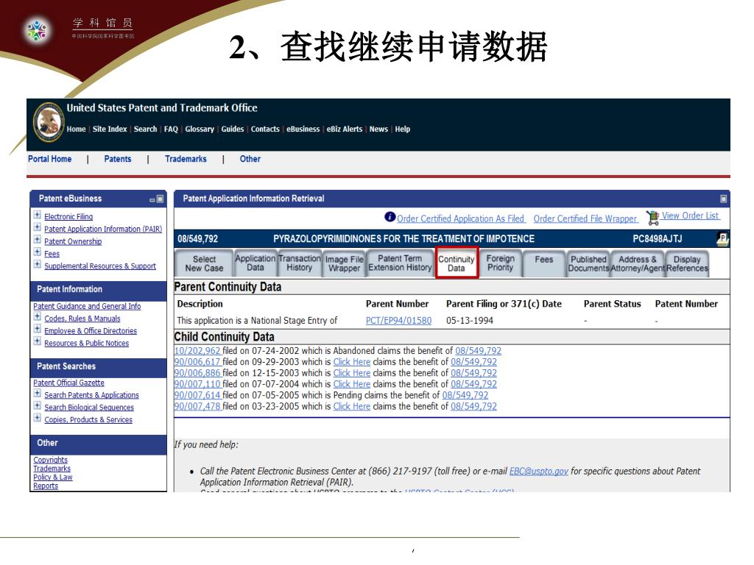Open Patent Guidance and General Info
This screenshot has width=754, height=565.
click(87, 306)
